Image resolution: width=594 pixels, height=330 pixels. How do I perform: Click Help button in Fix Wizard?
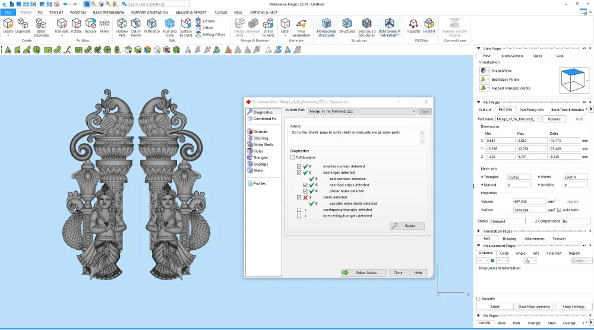pos(418,273)
